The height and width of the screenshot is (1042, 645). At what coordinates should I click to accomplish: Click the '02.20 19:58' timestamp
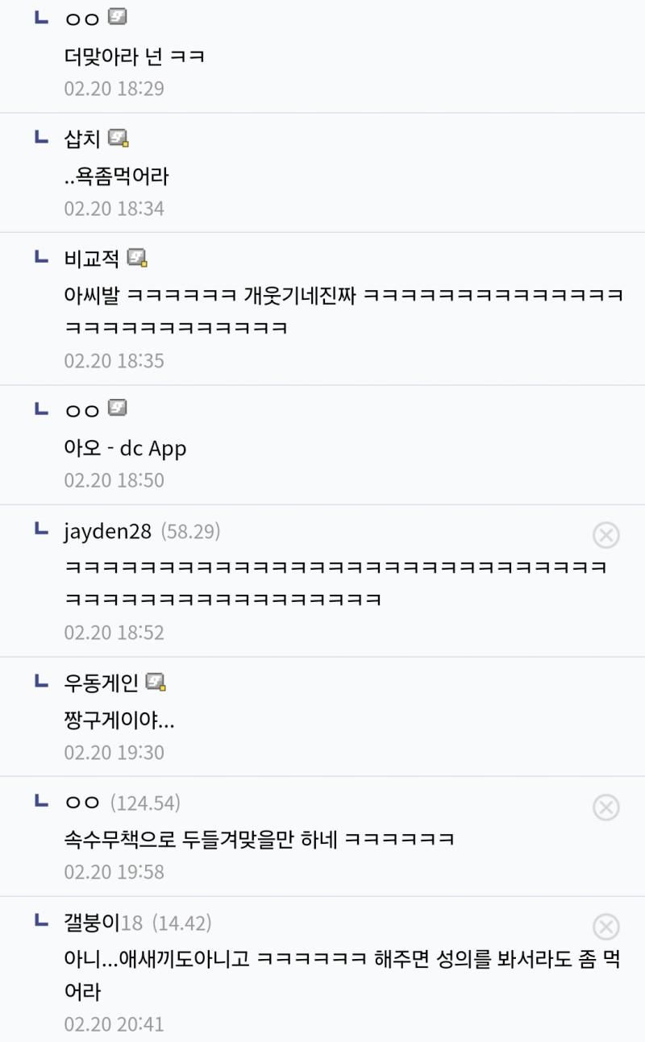(x=114, y=872)
